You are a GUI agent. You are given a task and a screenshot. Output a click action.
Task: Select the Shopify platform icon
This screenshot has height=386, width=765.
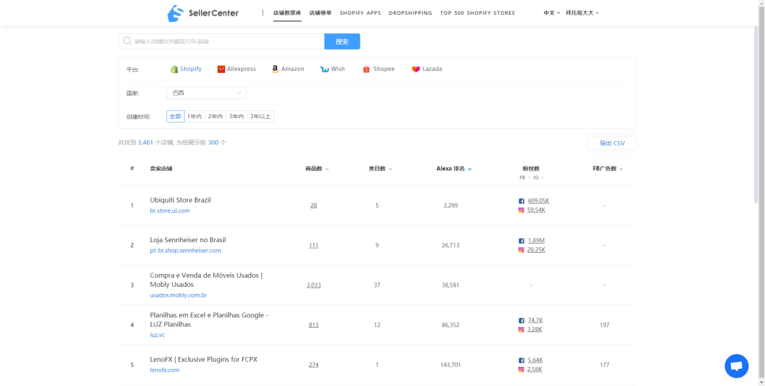(174, 69)
